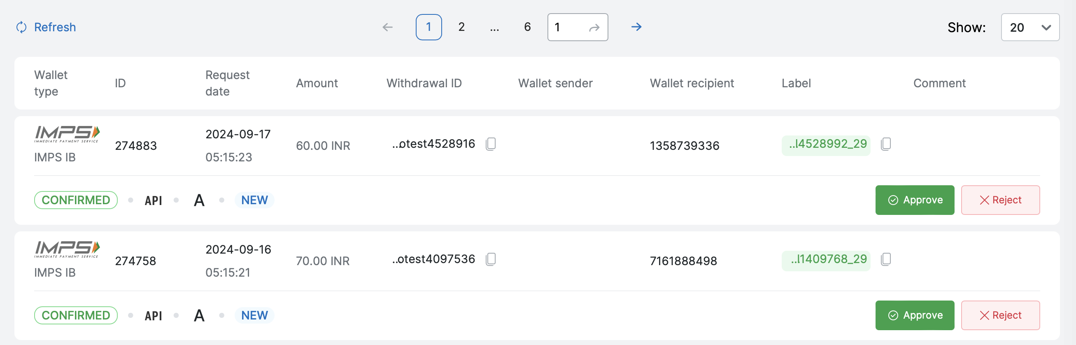Copy label ..l4528992_29 to clipboard
The image size is (1076, 345).
[x=885, y=144]
